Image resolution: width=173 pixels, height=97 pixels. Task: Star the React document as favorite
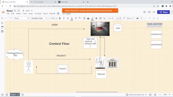coord(15,11)
